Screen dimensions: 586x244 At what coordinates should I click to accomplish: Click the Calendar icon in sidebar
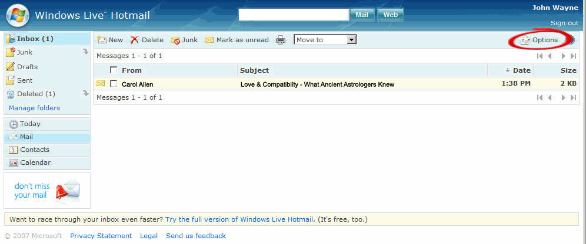[14, 163]
